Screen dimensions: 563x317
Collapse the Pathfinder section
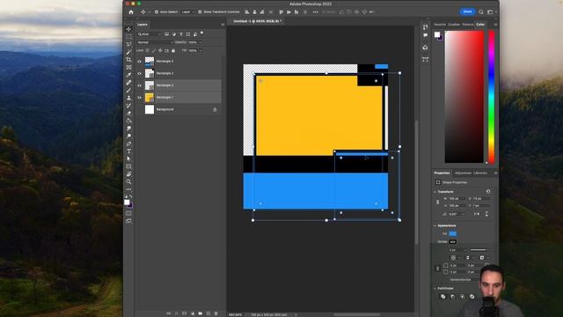click(435, 288)
